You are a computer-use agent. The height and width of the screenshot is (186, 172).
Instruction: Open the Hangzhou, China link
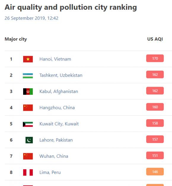coord(57,108)
